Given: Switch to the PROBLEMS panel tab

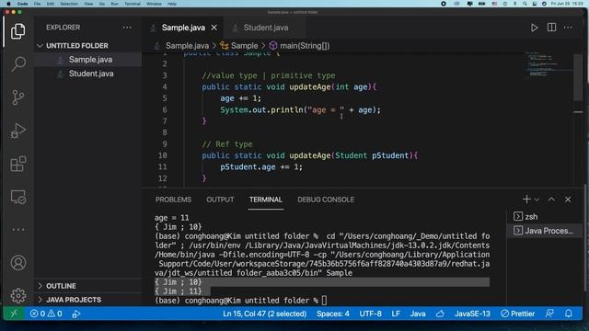Looking at the screenshot, I should pos(173,200).
